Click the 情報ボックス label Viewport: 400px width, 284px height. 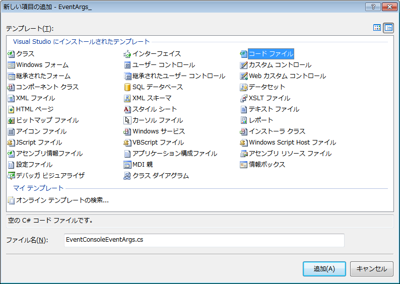[267, 165]
